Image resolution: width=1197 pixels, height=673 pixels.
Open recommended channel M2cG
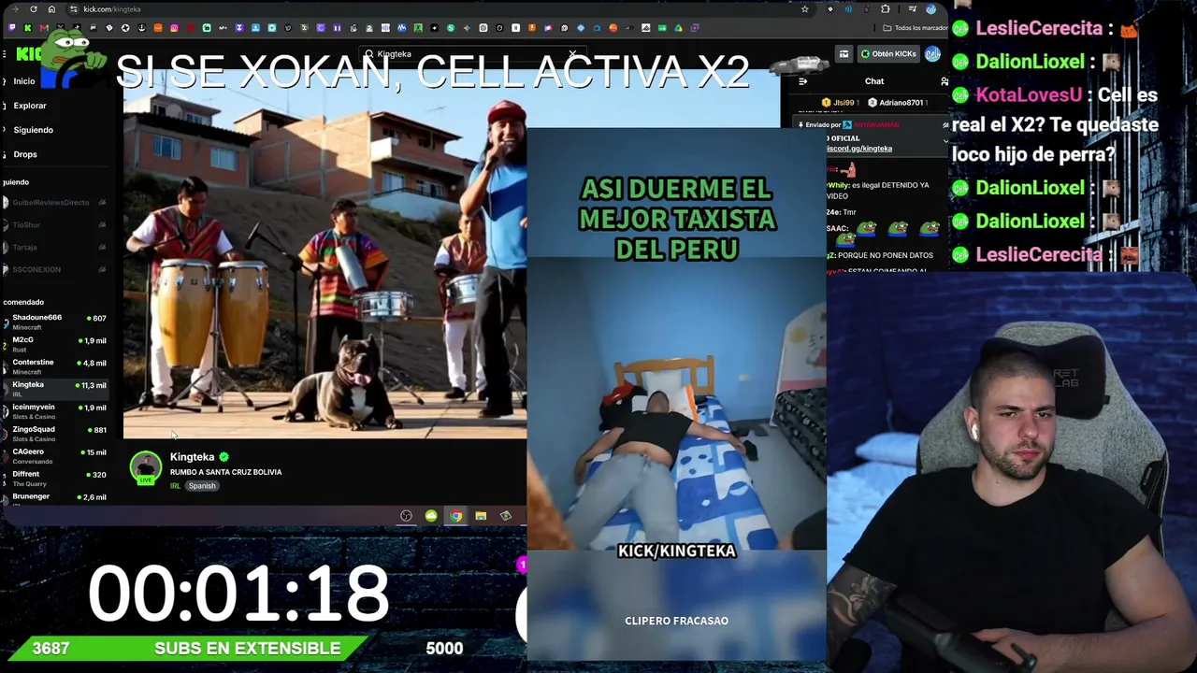[55, 344]
